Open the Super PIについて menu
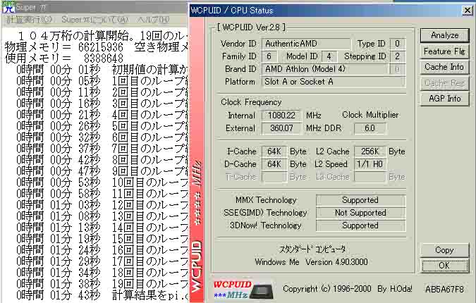The image size is (476, 303). [x=95, y=20]
